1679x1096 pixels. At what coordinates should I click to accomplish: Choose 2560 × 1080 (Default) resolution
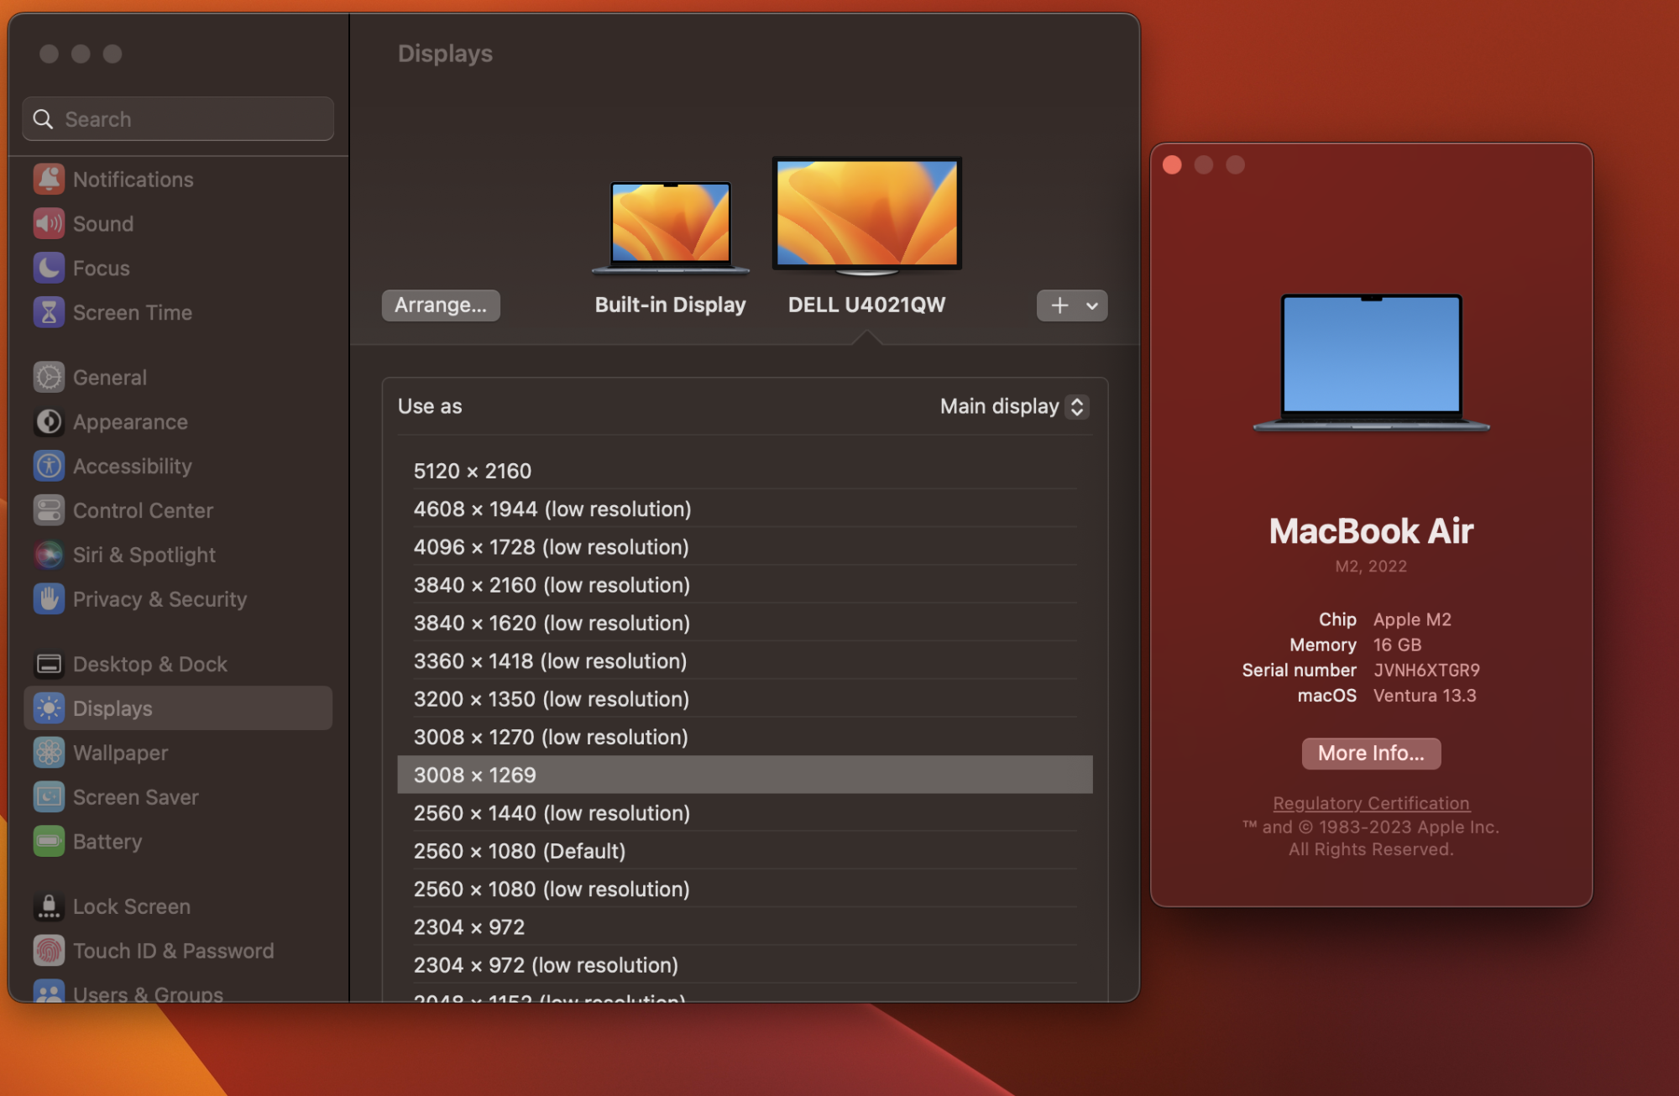519,851
